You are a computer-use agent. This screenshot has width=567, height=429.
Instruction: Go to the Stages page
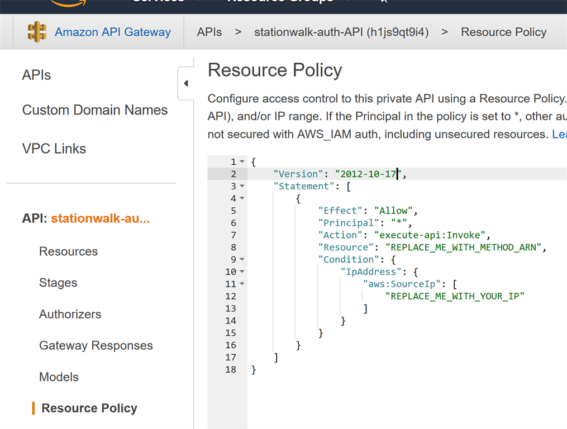(x=58, y=283)
